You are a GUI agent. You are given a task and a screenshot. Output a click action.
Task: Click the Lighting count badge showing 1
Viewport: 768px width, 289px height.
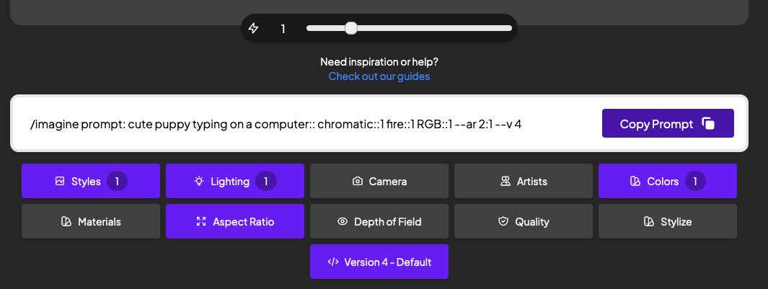click(x=265, y=182)
